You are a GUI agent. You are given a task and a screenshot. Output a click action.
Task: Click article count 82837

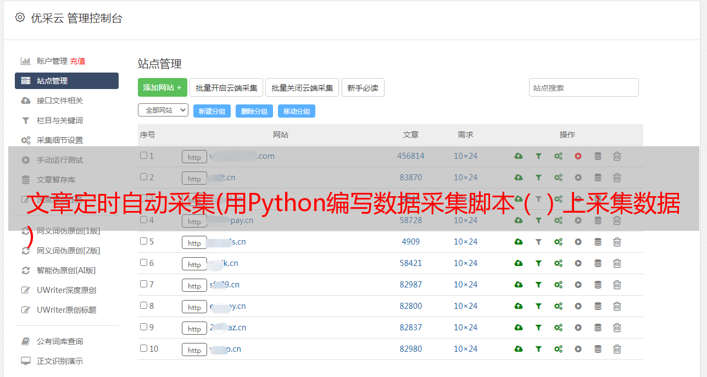tap(411, 328)
